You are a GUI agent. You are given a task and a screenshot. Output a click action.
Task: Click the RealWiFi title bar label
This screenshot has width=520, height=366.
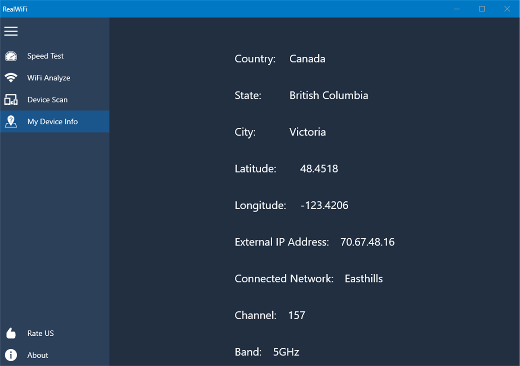(16, 9)
